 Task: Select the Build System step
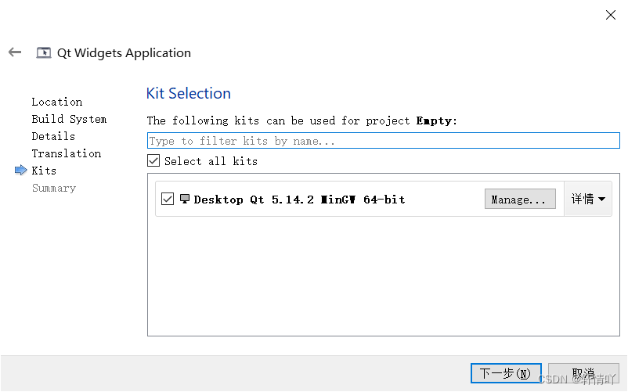[x=69, y=119]
